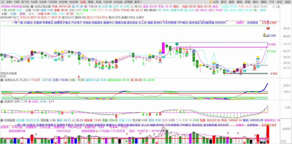Viewport: 292px width, 144px height.
Task: Click the 苹果概念 tag in main chart
Action: coord(48,23)
